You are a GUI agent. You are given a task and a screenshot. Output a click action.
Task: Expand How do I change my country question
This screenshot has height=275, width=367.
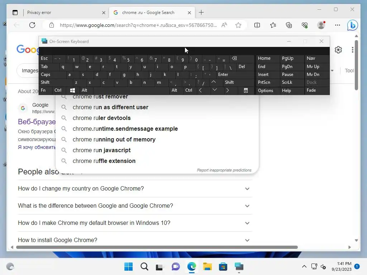tap(135, 188)
